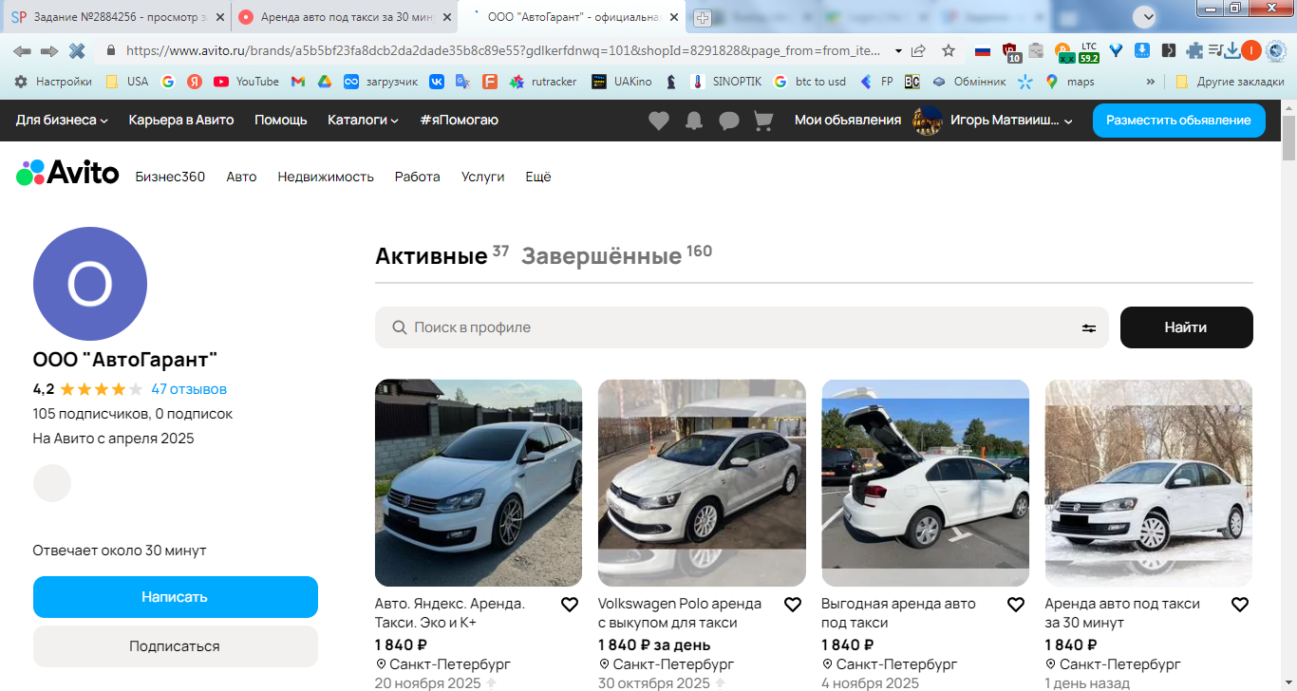Viewport: 1297px width, 691px height.
Task: Open the 'Авто' category
Action: (241, 177)
